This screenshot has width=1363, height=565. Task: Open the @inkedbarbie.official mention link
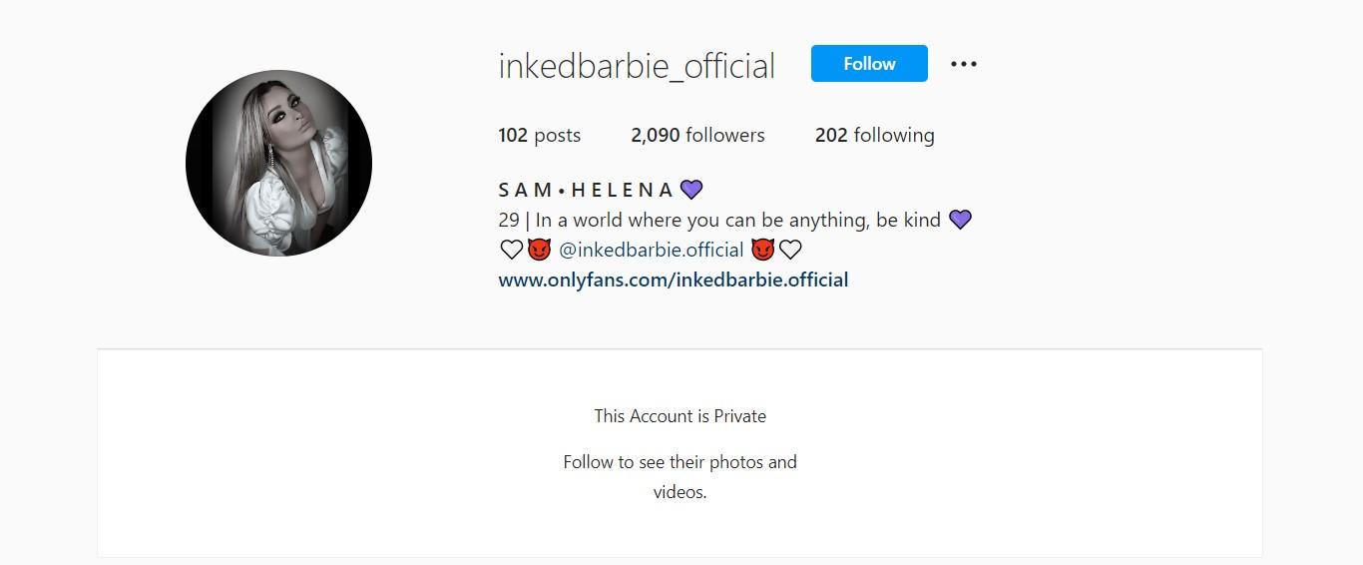click(651, 250)
